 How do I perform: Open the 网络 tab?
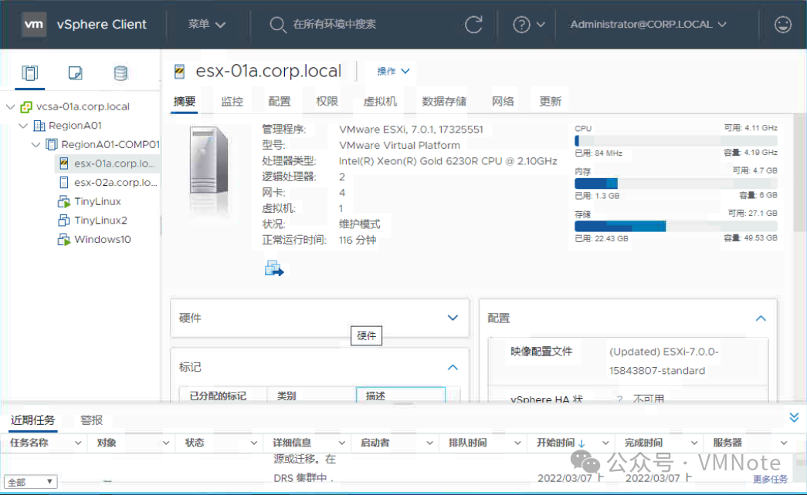[x=503, y=101]
